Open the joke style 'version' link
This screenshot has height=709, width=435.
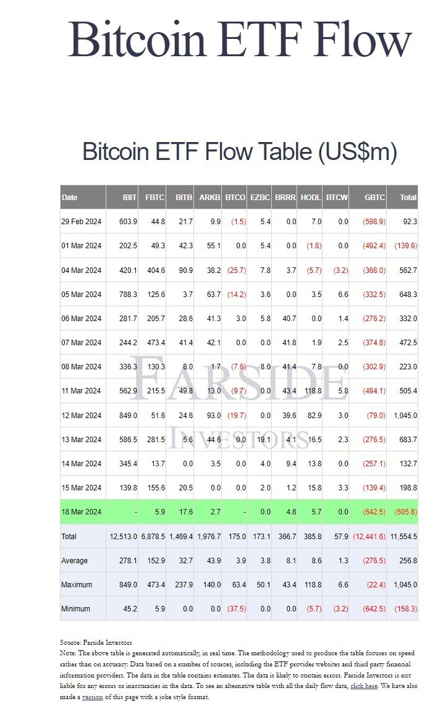(x=93, y=697)
